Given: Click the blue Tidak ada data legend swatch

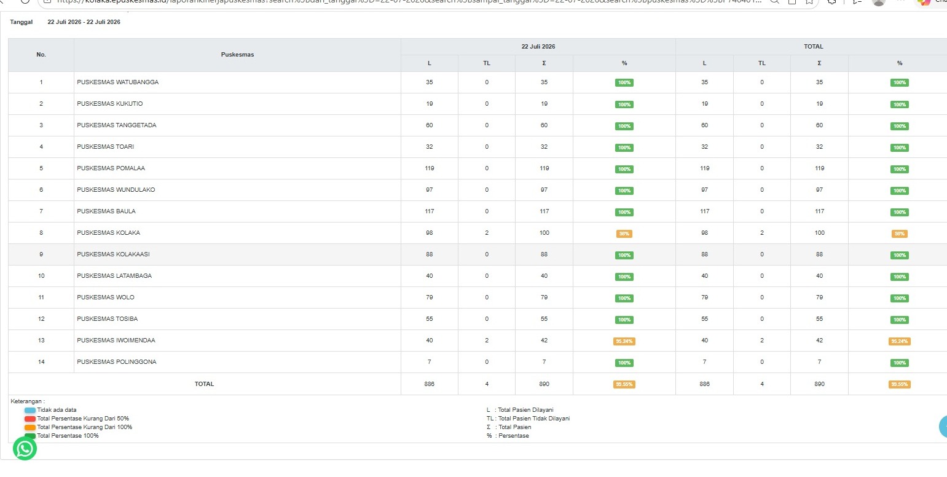Looking at the screenshot, I should [30, 410].
